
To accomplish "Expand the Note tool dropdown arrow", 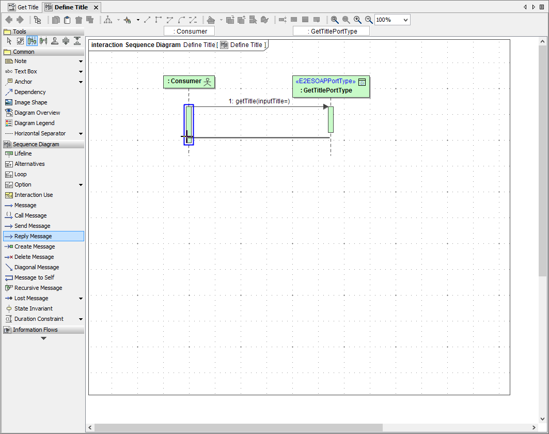I will (81, 61).
